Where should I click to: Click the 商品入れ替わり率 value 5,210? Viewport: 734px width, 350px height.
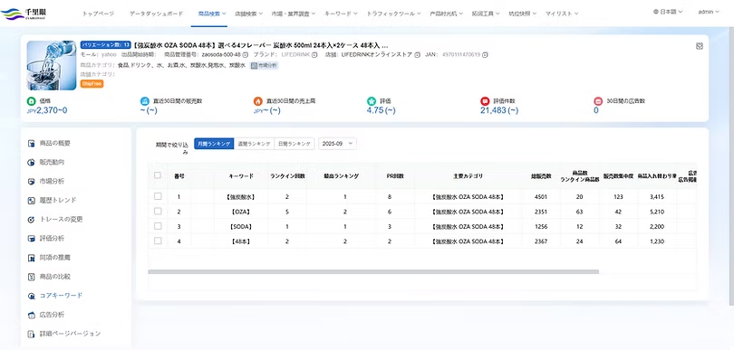(657, 212)
